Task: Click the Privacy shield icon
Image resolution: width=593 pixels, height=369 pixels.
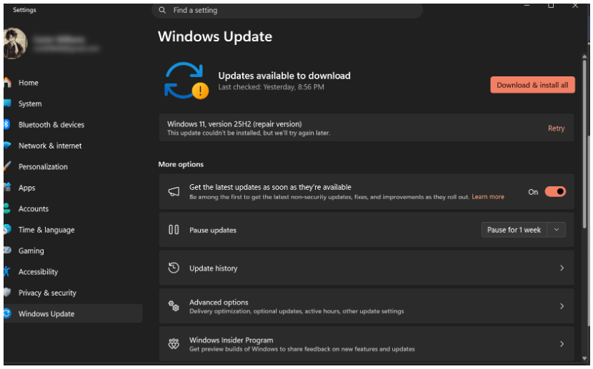Action: point(7,292)
